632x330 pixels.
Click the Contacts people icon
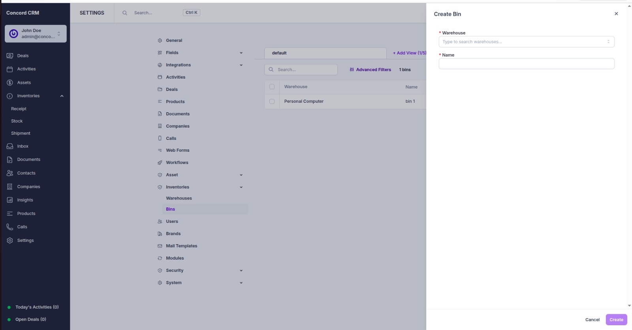10,173
